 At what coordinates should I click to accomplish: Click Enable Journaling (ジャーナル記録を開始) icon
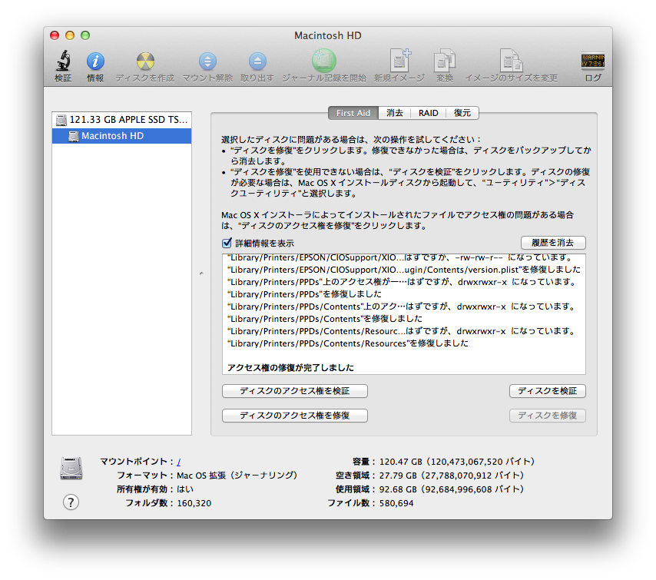[x=324, y=61]
